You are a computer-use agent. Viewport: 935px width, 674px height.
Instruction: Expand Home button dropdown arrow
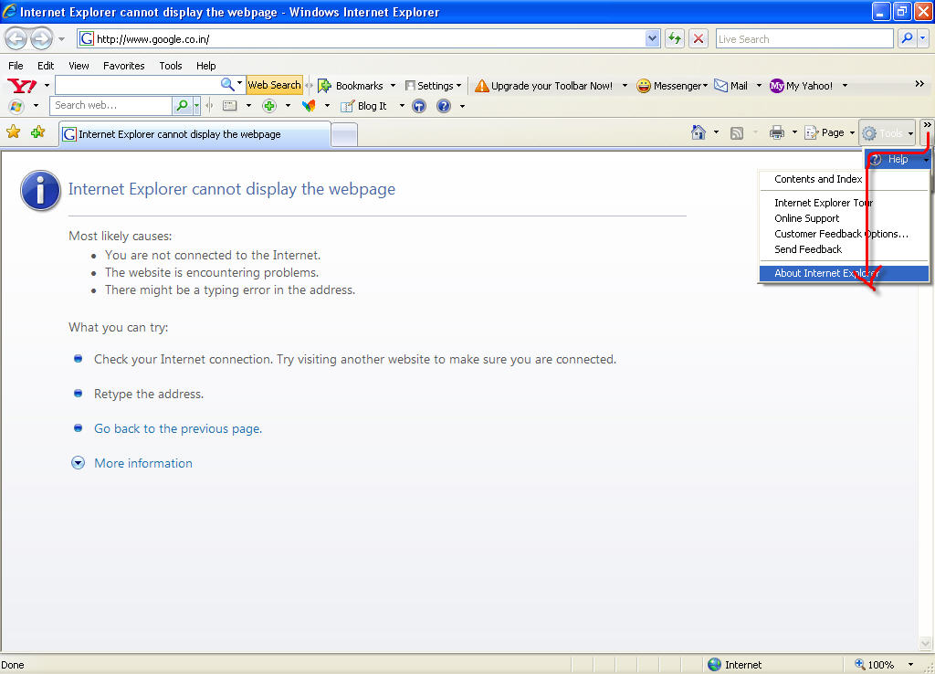(716, 132)
